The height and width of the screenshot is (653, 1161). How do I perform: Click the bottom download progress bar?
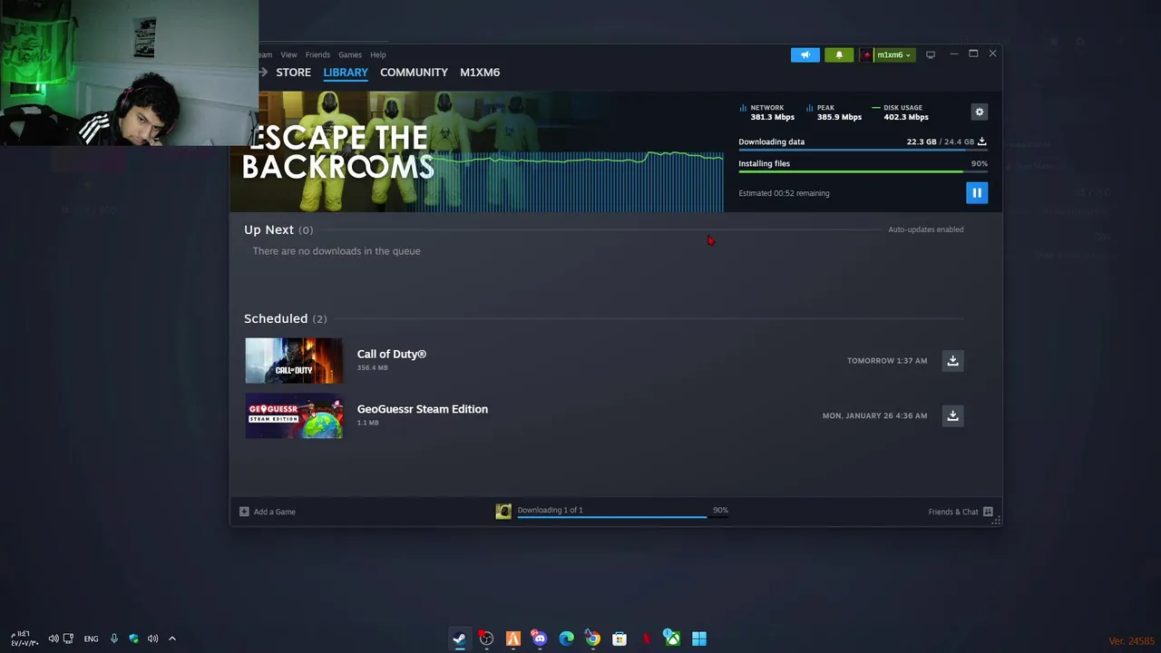[x=622, y=517]
